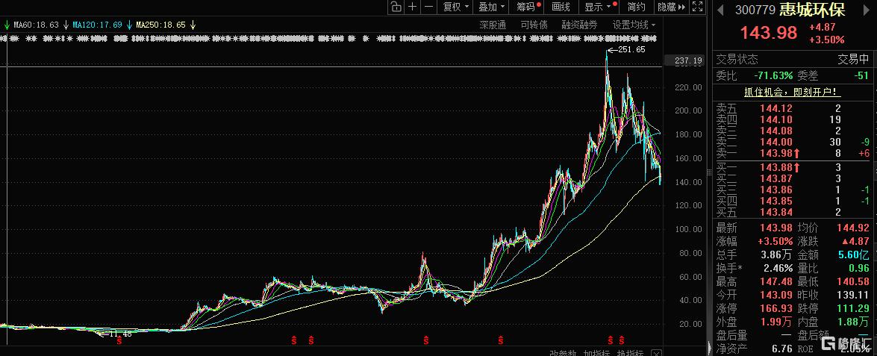Zoom out chart with minus icon
Viewport: 877px width, 356px height.
tap(429, 7)
